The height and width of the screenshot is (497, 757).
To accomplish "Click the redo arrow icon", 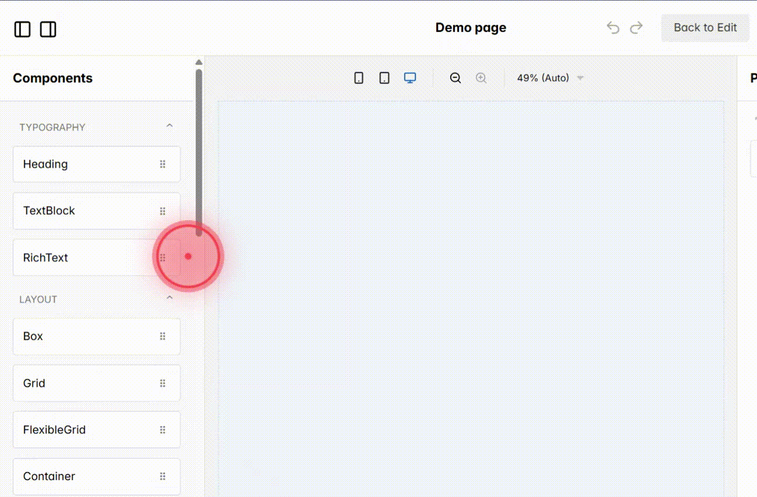I will point(636,28).
